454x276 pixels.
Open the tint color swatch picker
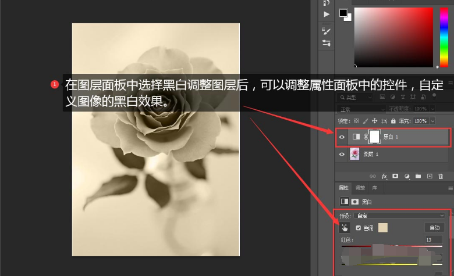click(x=383, y=228)
